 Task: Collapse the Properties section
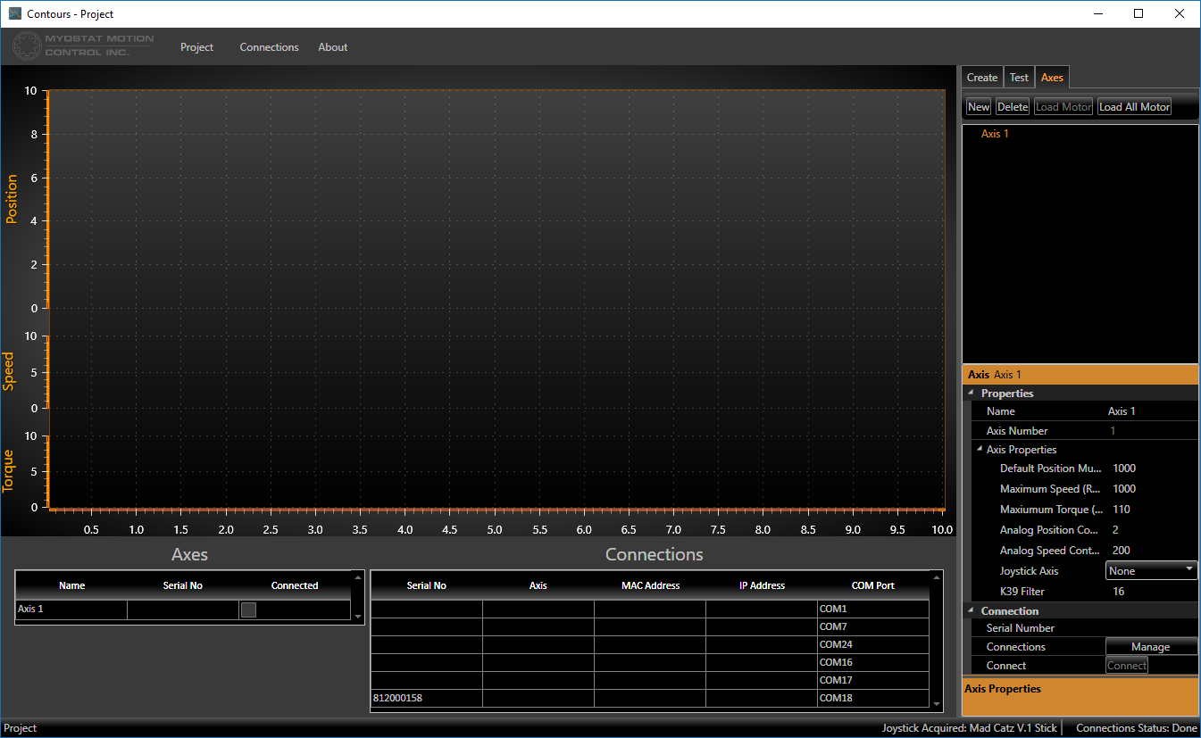click(x=971, y=394)
